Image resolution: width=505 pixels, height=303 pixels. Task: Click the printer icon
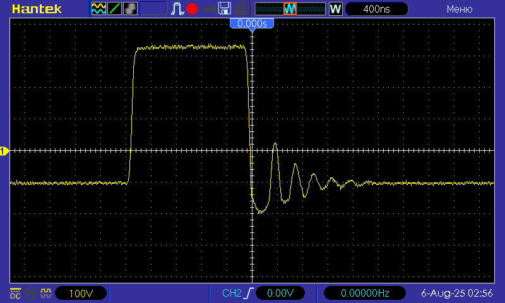[x=241, y=9]
